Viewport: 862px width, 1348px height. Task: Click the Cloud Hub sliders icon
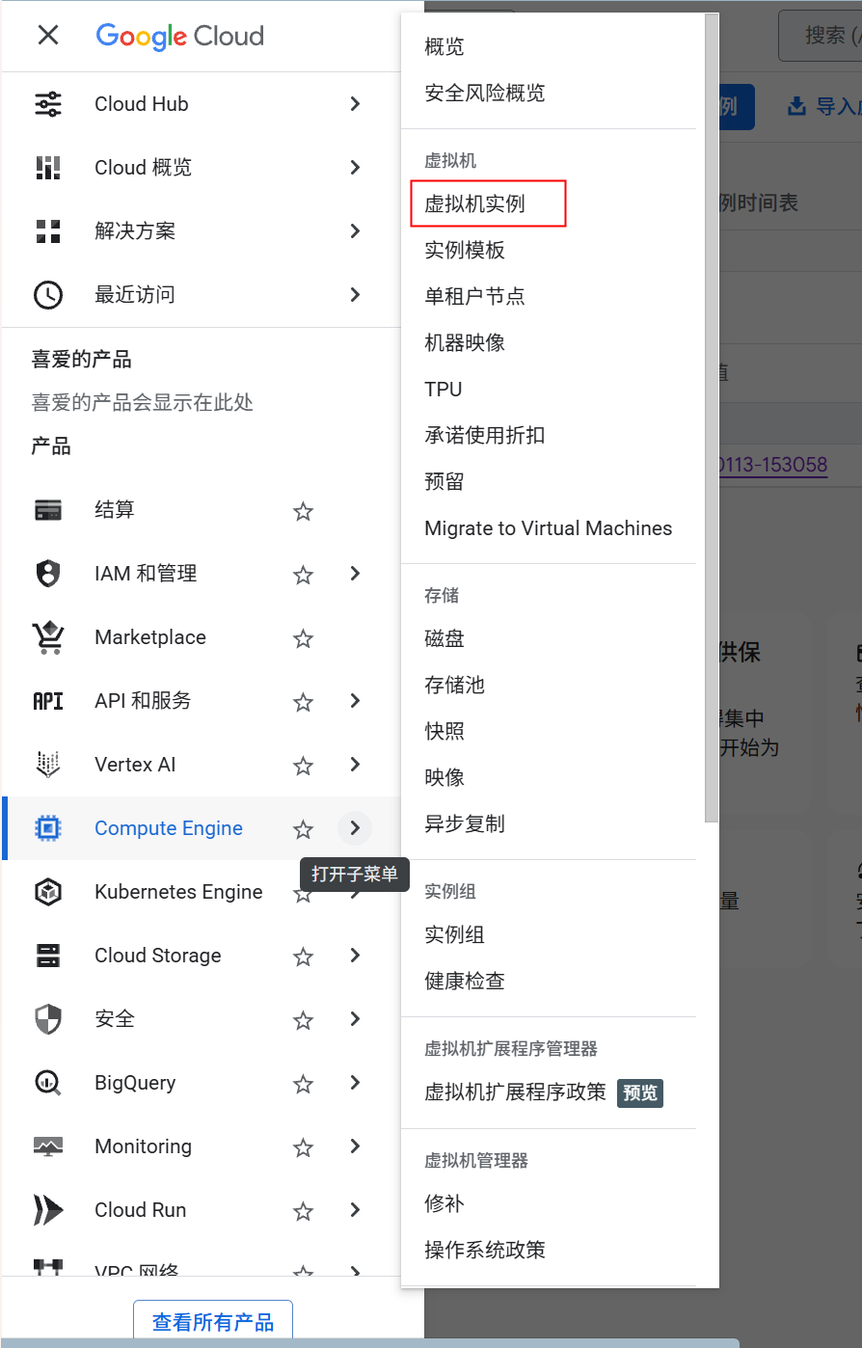(48, 104)
